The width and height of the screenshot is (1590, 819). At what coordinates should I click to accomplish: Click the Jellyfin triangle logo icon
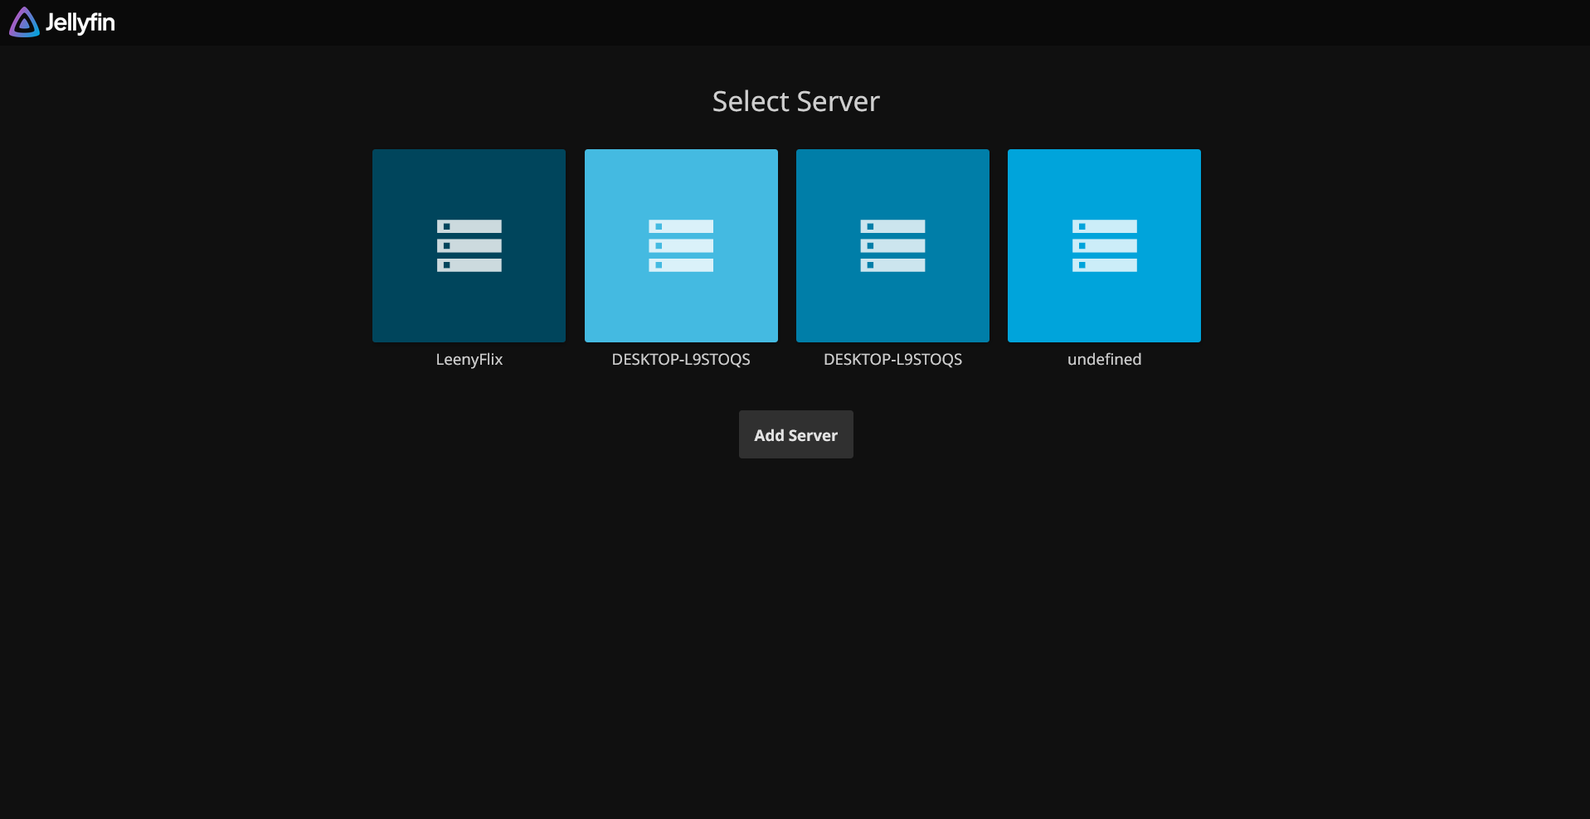tap(24, 22)
